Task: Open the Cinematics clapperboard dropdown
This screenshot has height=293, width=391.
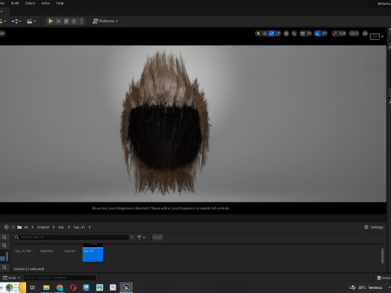Action: (31, 21)
